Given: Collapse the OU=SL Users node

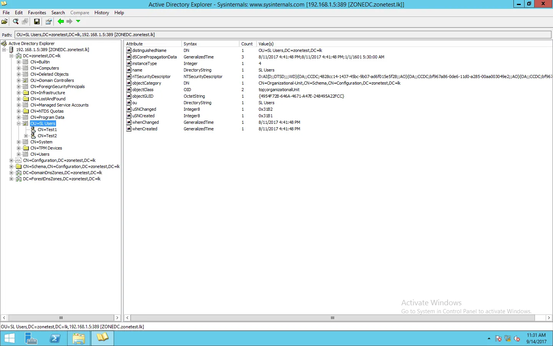Looking at the screenshot, I should (x=19, y=123).
